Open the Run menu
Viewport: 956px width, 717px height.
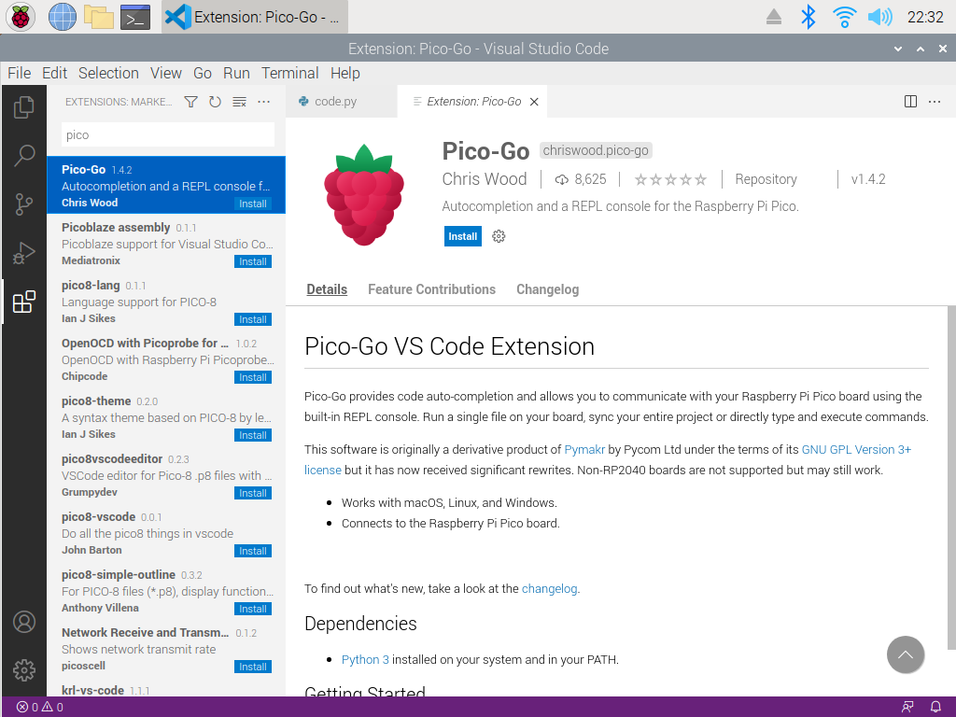[236, 73]
